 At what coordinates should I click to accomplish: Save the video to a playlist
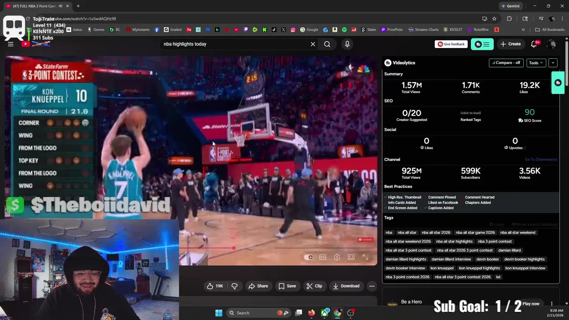click(x=287, y=286)
